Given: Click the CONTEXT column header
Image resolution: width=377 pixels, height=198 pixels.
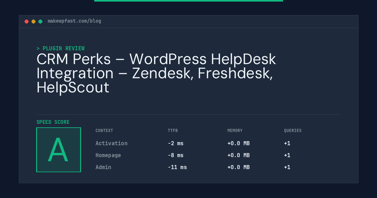Looking at the screenshot, I should (x=104, y=130).
